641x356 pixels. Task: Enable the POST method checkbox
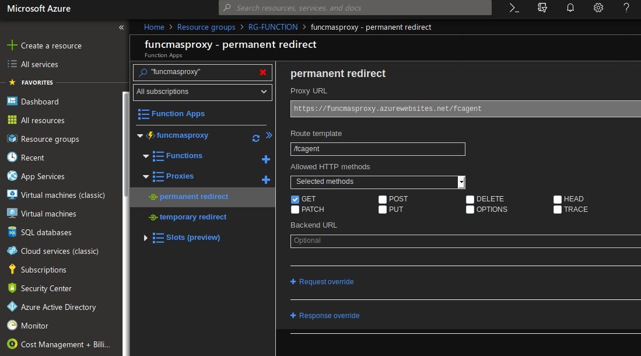pyautogui.click(x=382, y=199)
